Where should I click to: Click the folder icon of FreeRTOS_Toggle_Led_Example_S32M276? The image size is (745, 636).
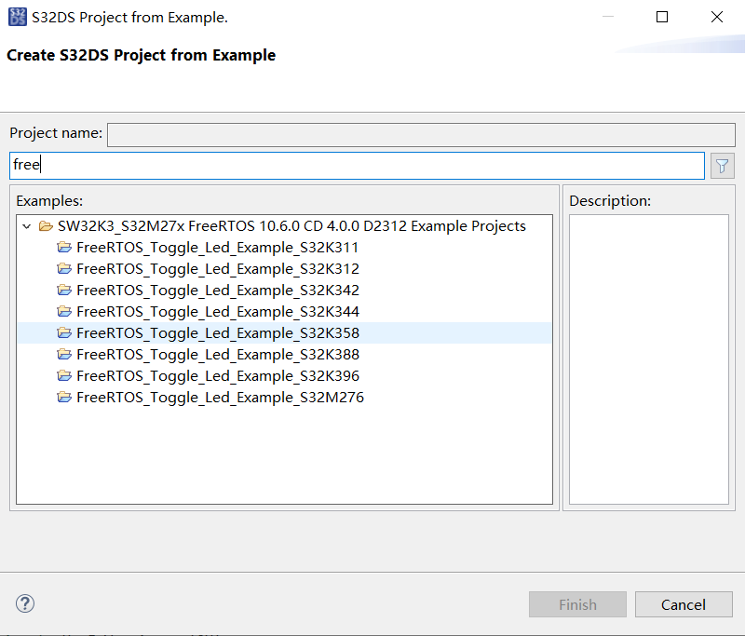[x=64, y=397]
